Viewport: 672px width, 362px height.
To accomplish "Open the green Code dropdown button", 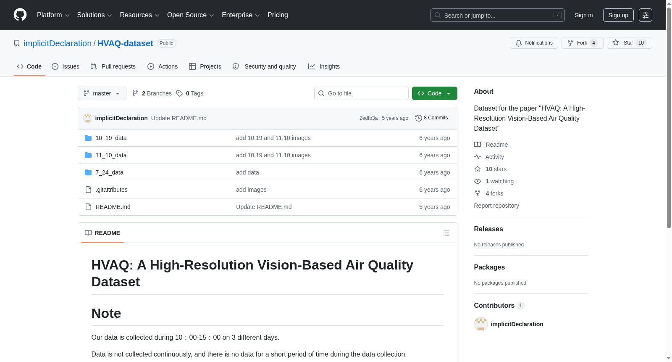I will pyautogui.click(x=435, y=93).
